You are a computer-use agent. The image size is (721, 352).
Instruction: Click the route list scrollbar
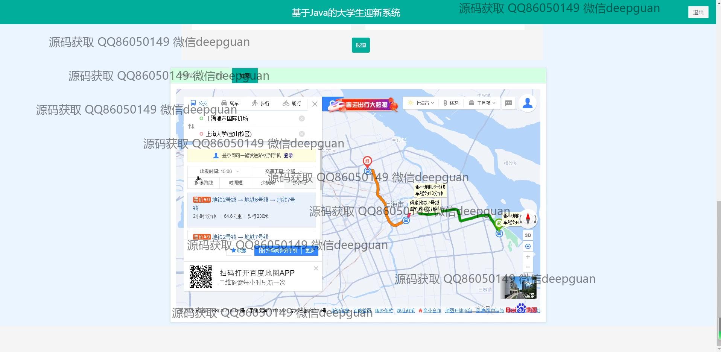point(321,169)
